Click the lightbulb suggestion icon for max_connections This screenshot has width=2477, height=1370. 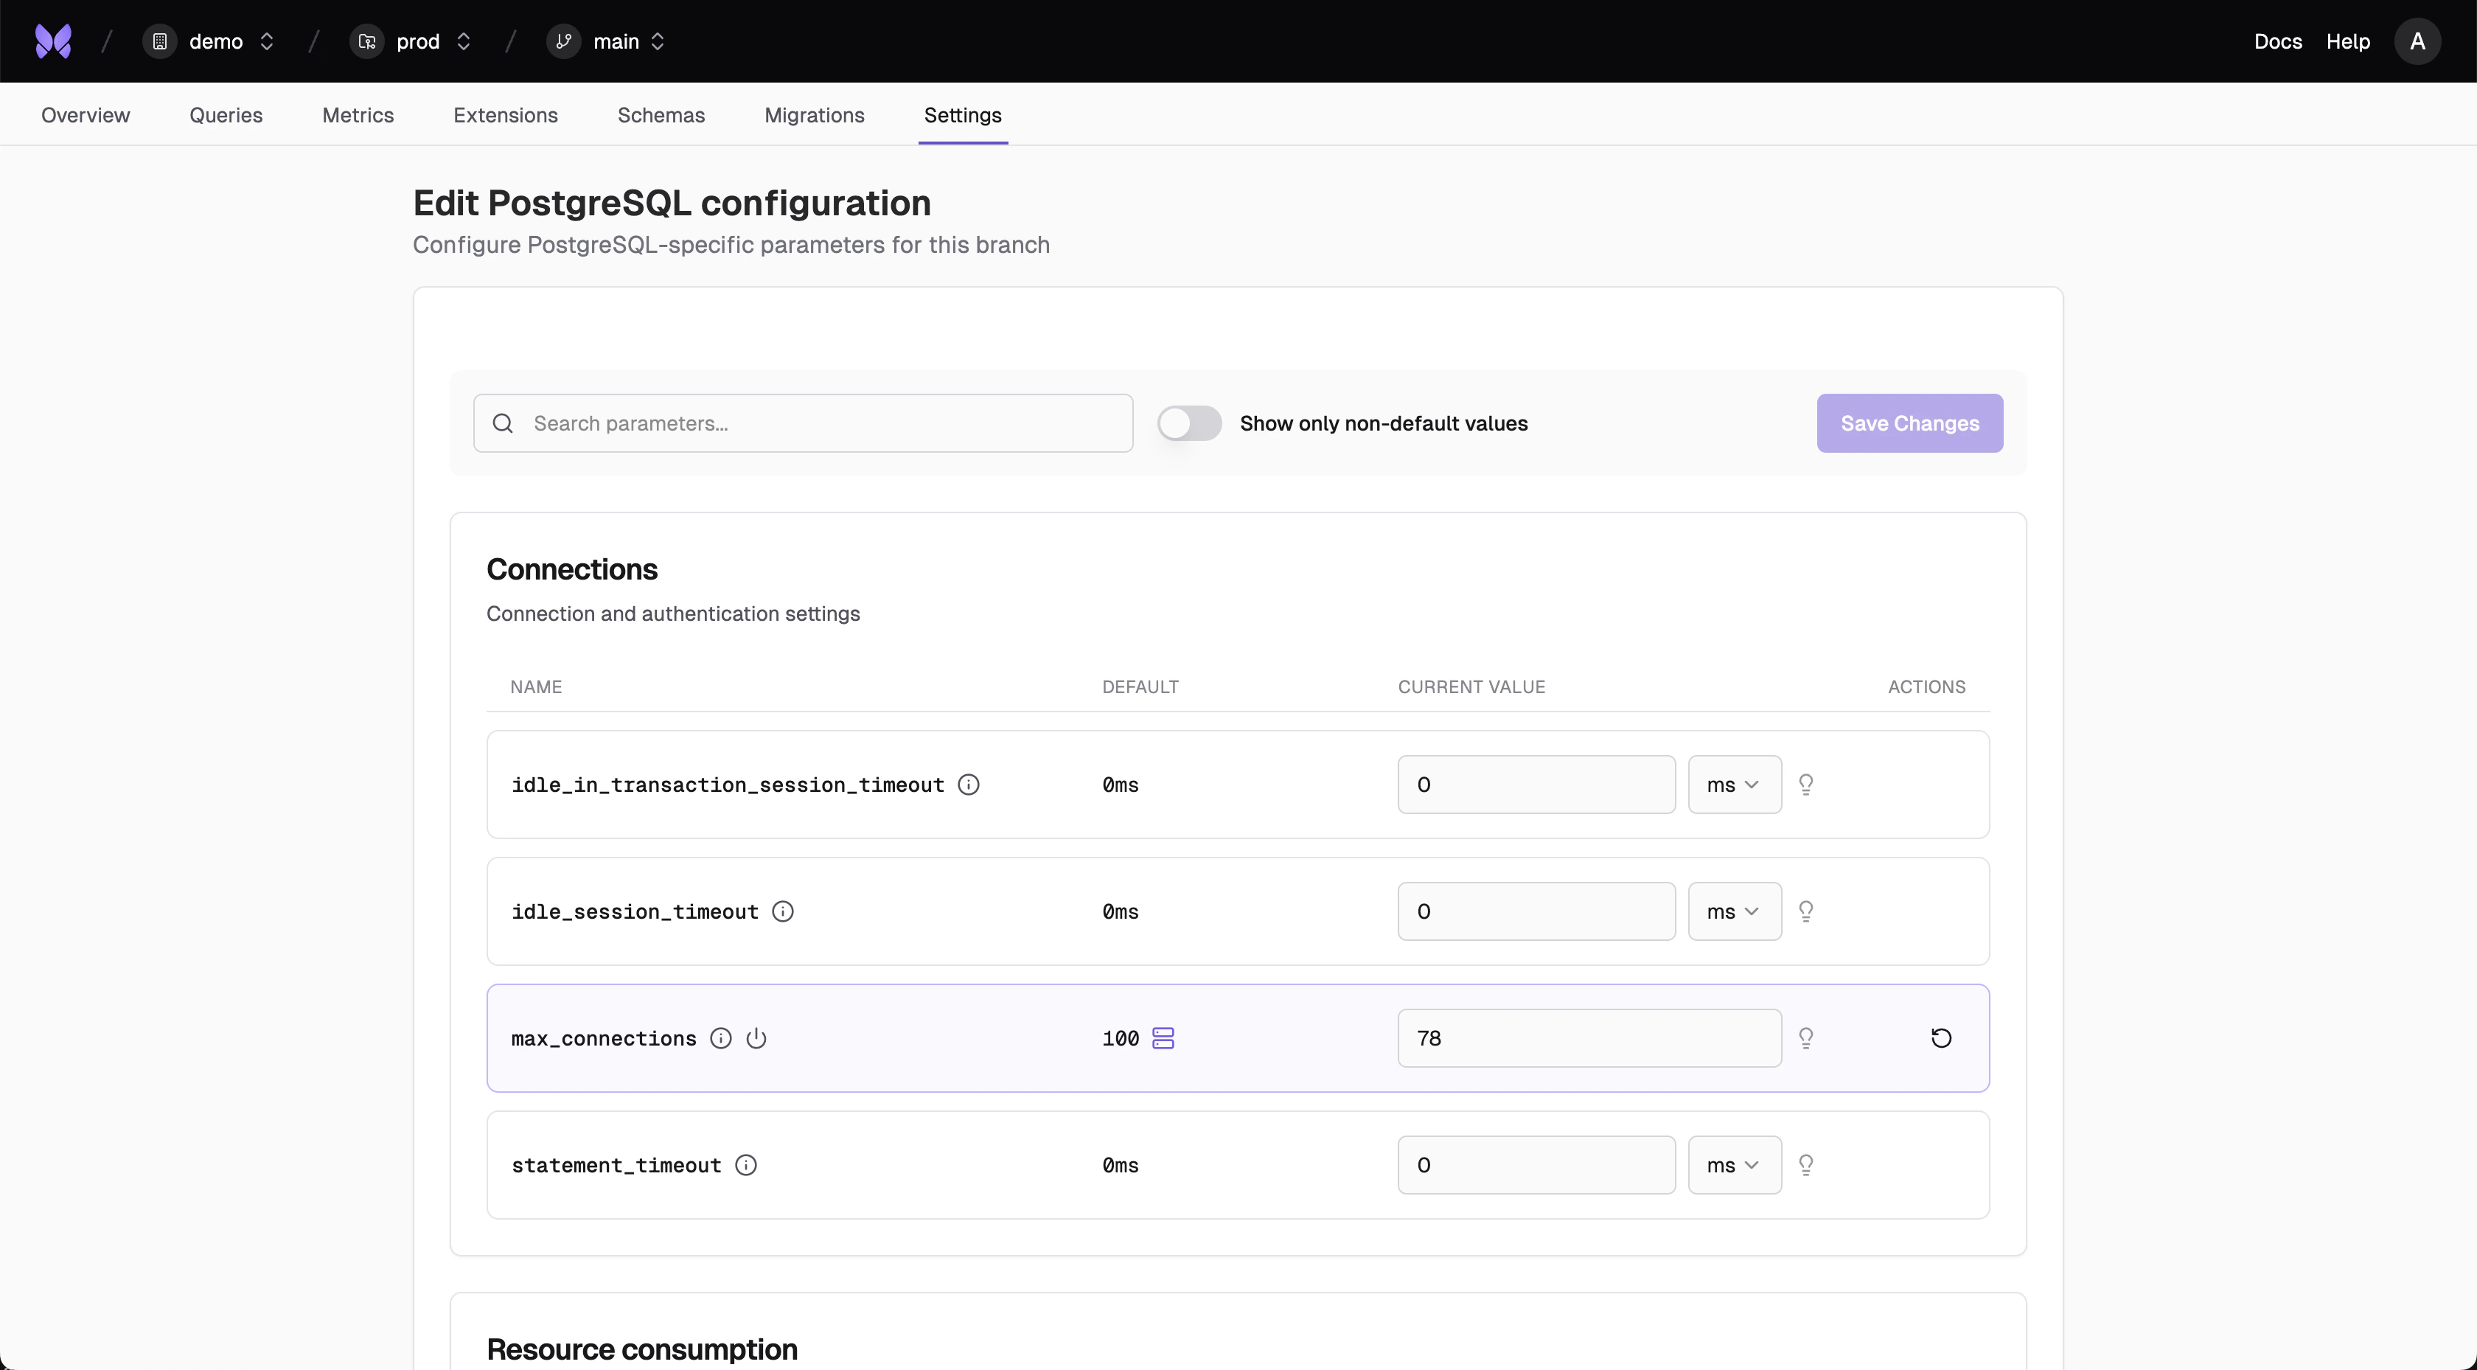tap(1806, 1038)
